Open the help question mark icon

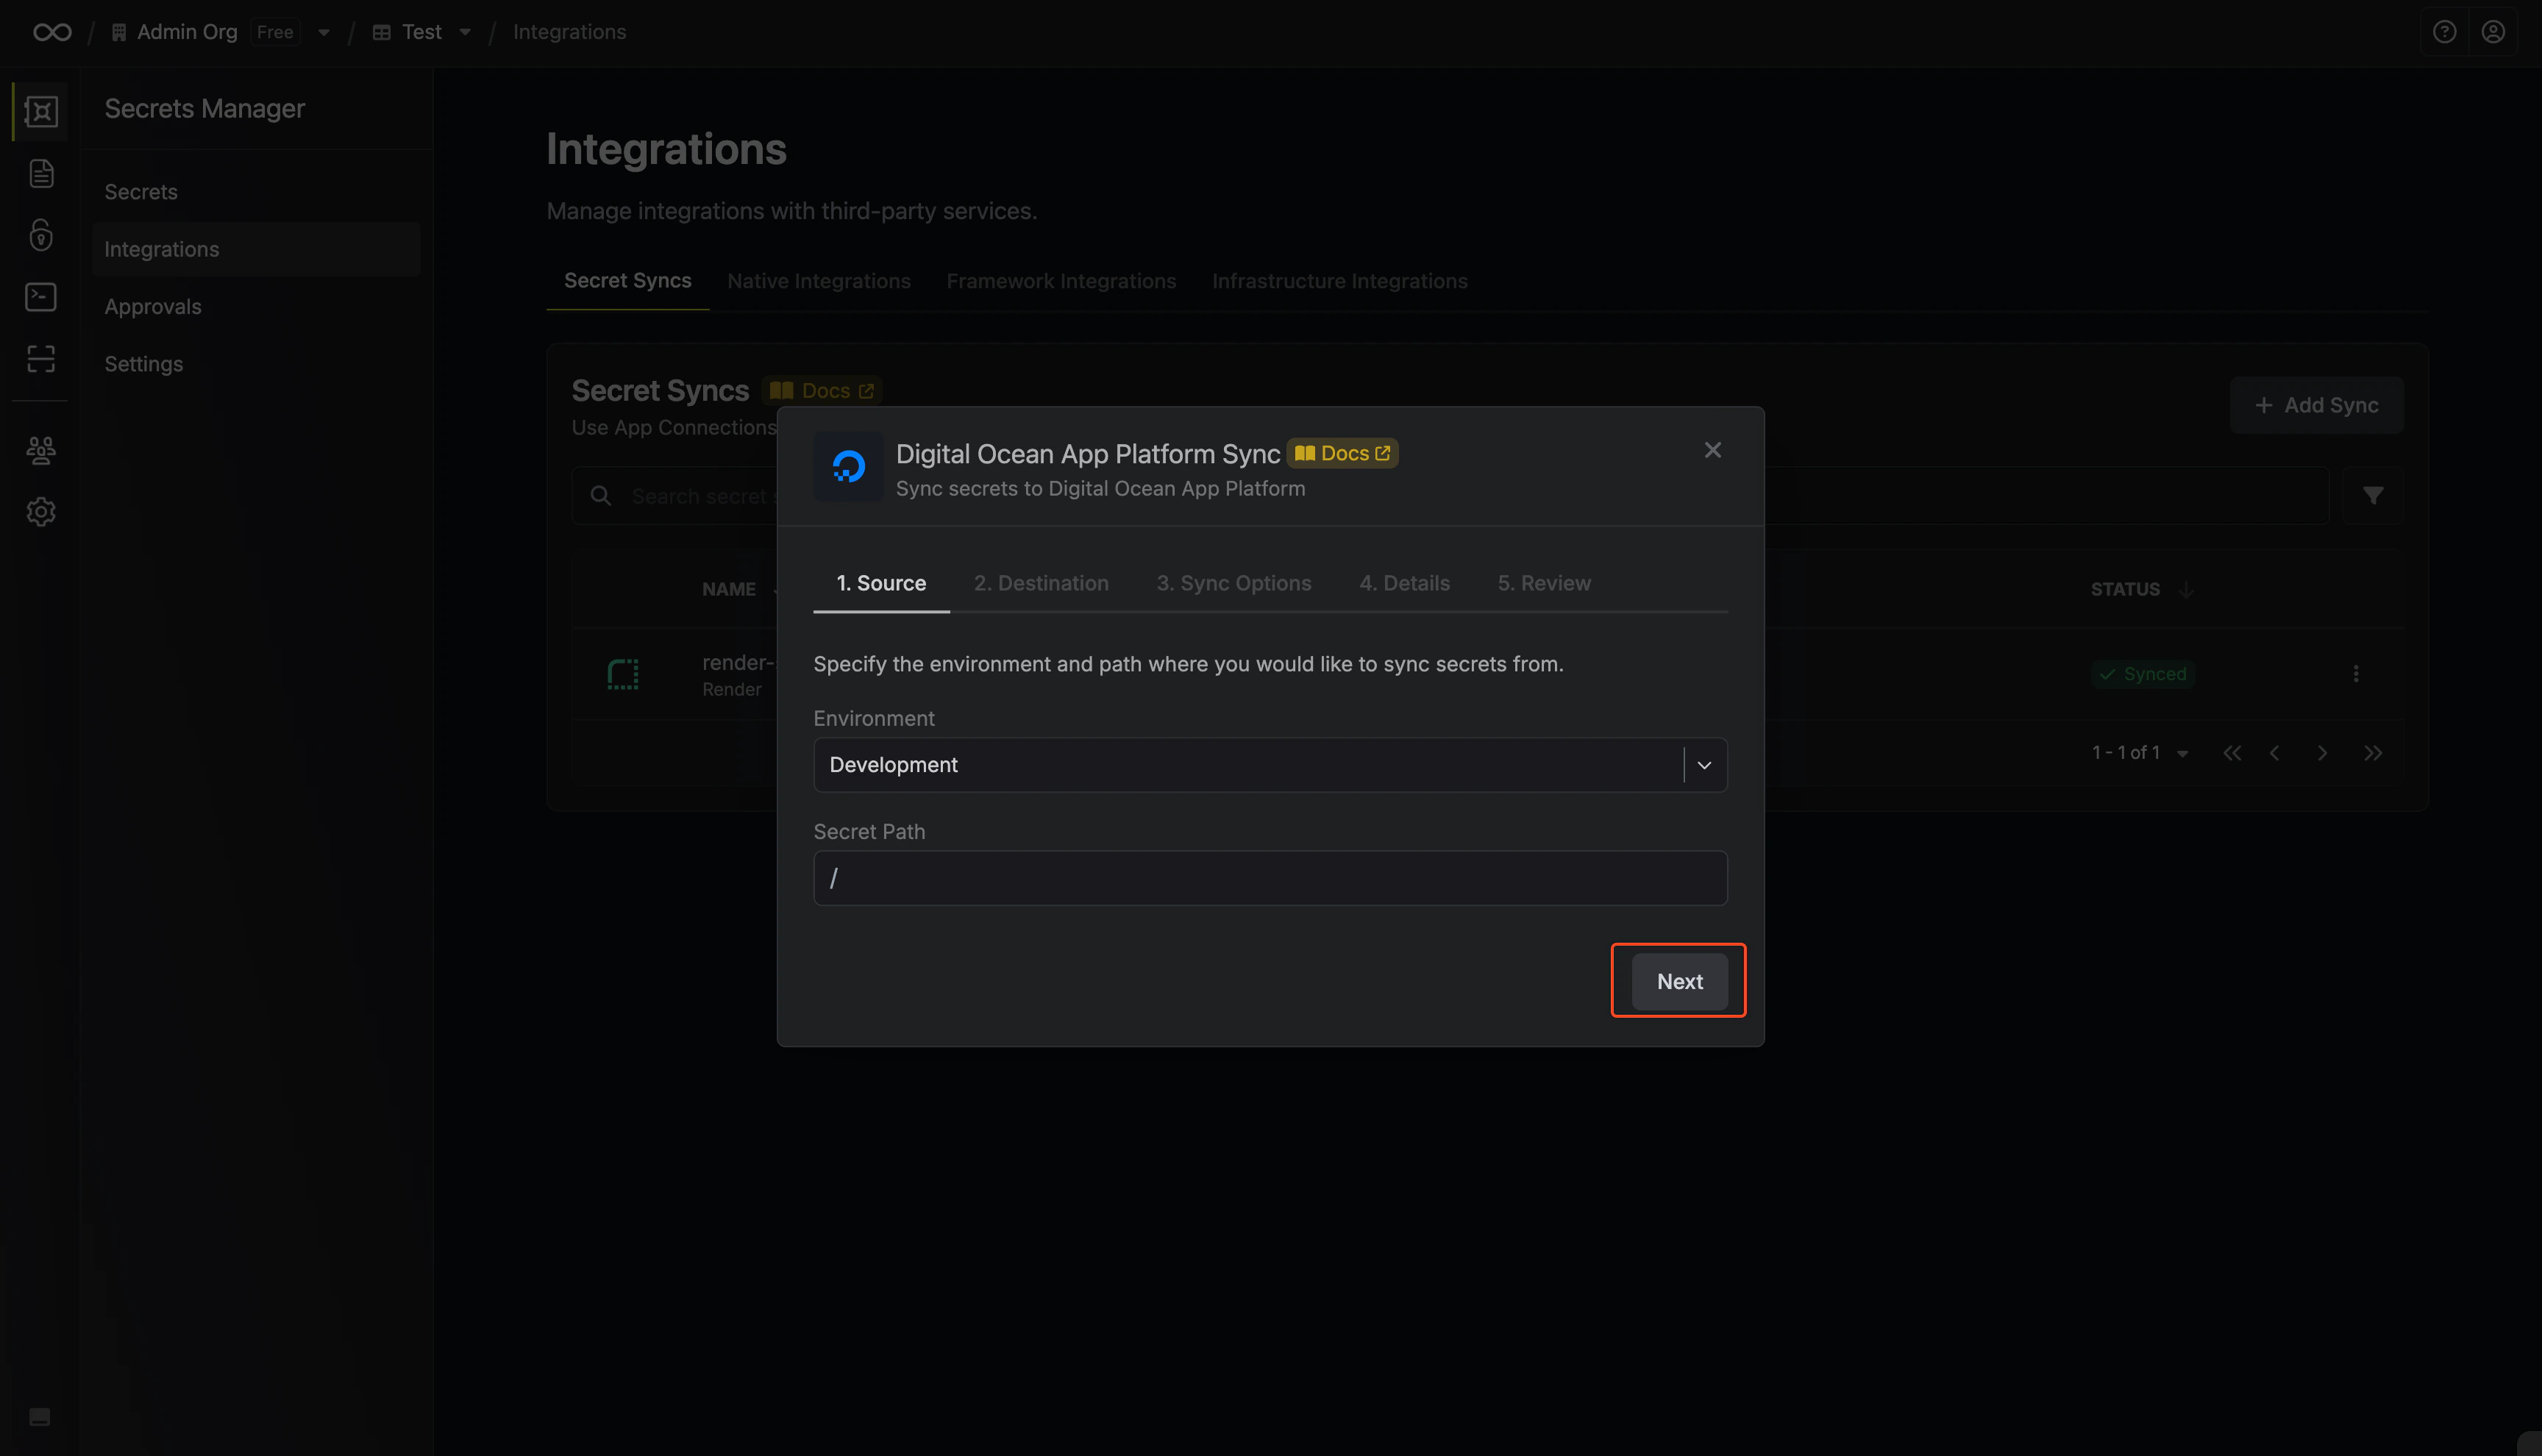[x=2444, y=32]
